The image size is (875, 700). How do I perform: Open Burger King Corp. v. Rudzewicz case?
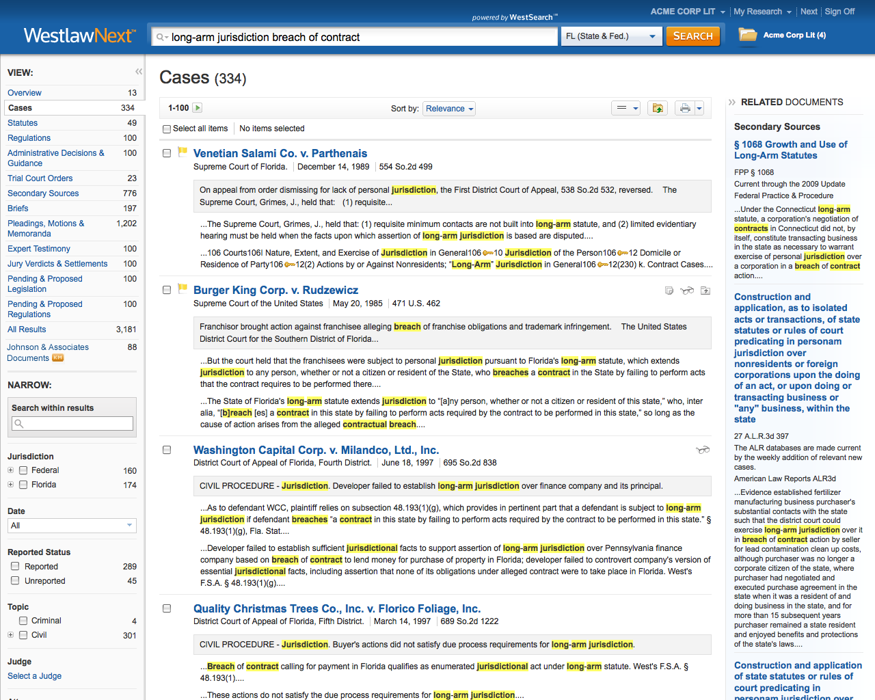(275, 290)
